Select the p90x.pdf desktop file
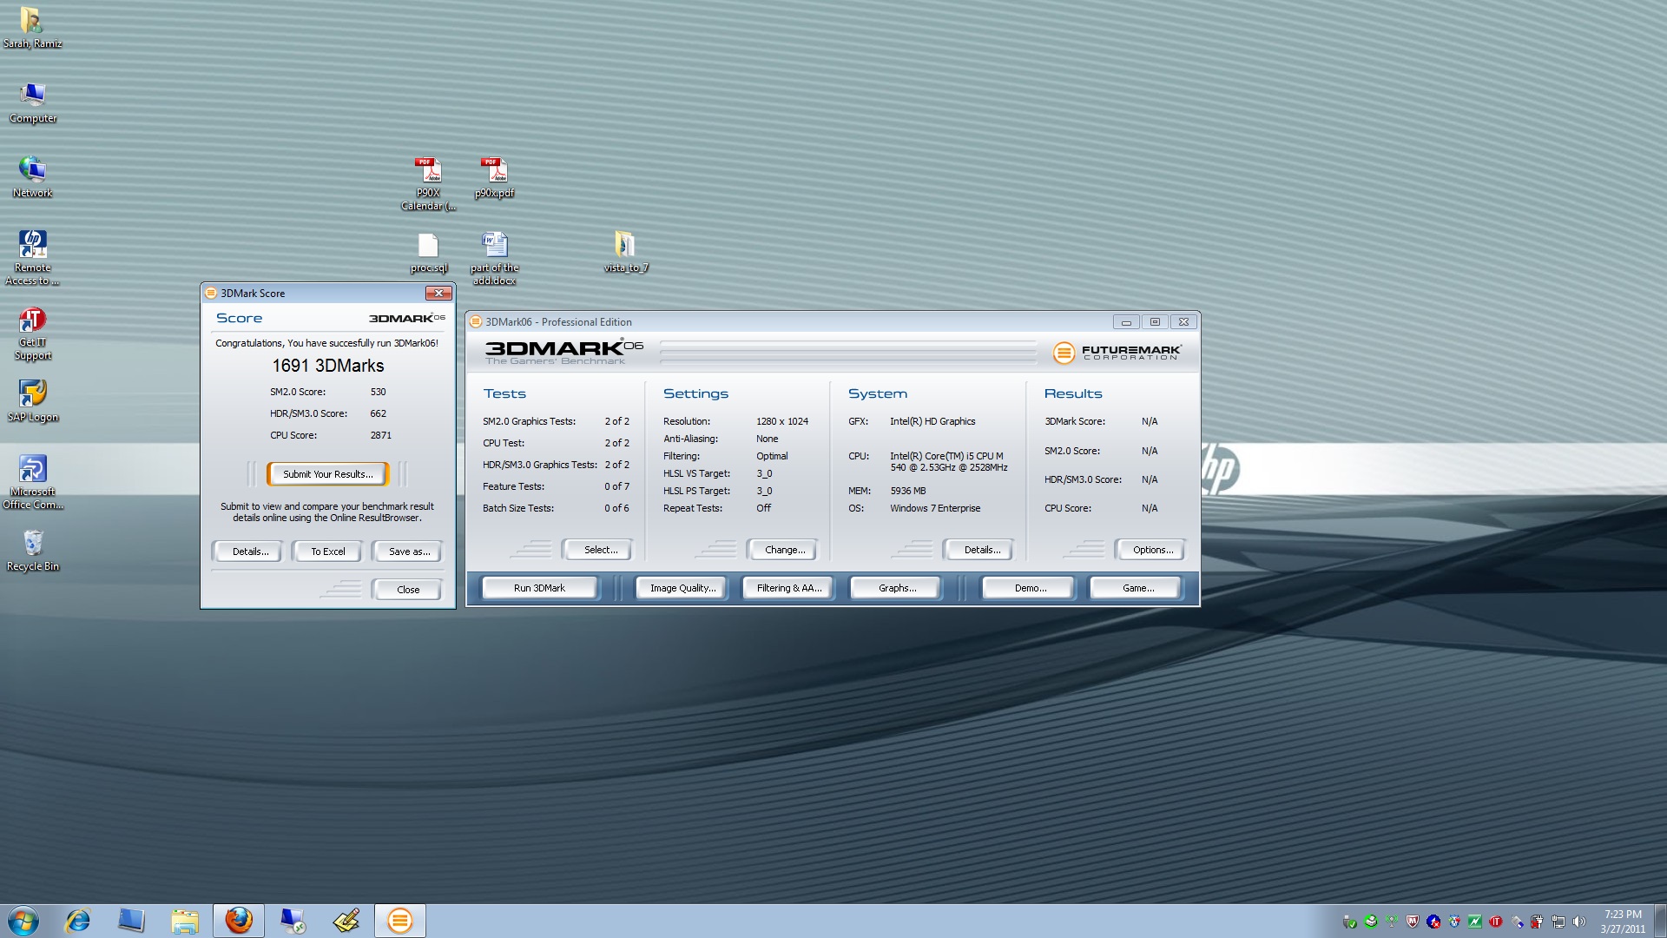Viewport: 1667px width, 938px height. tap(494, 176)
